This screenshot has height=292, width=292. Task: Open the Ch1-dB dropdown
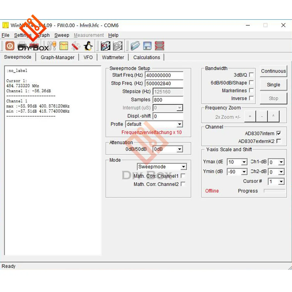pyautogui.click(x=276, y=162)
